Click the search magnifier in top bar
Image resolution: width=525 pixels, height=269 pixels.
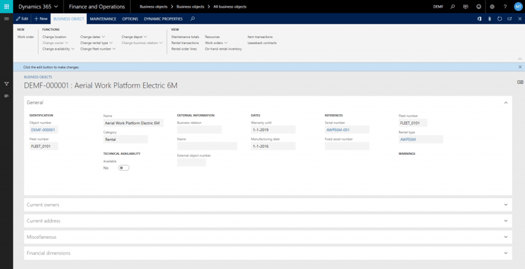[x=453, y=7]
